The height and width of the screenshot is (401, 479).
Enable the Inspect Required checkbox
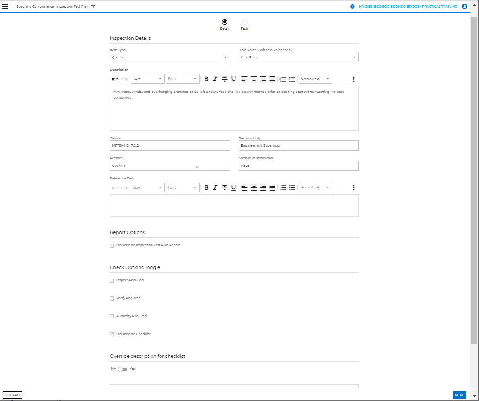point(112,280)
